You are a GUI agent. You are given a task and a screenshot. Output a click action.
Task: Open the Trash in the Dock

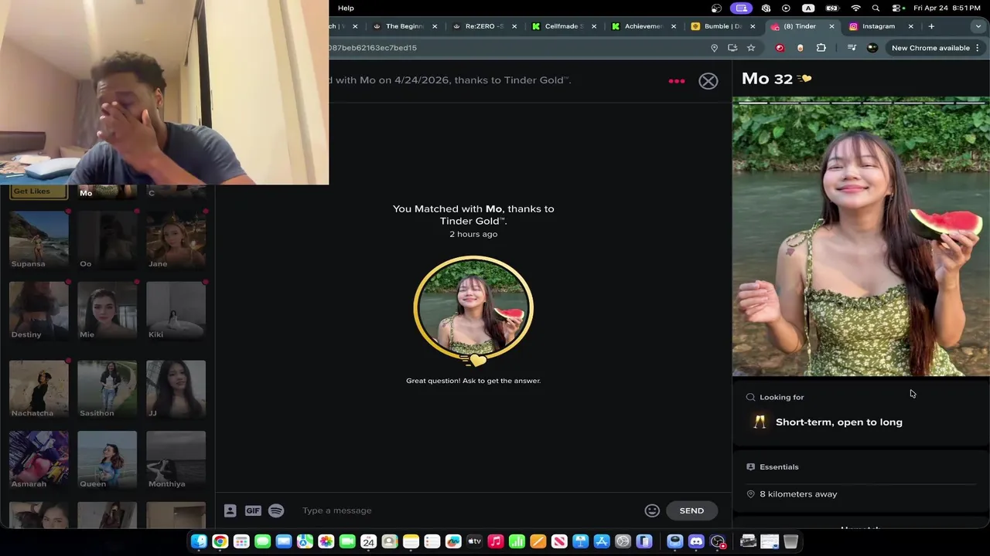(790, 542)
